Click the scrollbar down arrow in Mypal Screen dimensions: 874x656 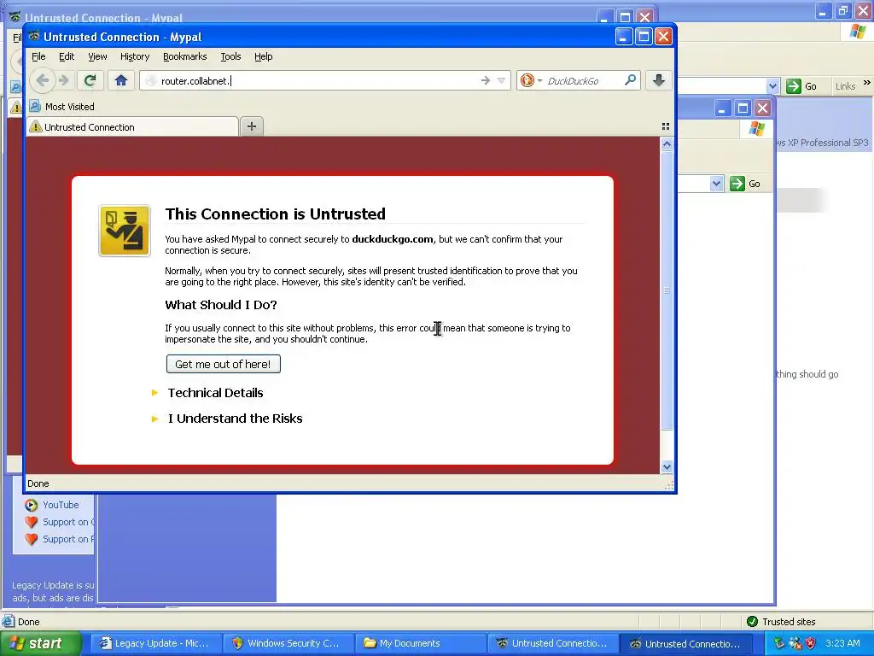tap(667, 467)
